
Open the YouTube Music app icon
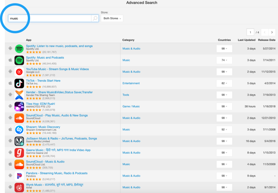[x=19, y=72]
